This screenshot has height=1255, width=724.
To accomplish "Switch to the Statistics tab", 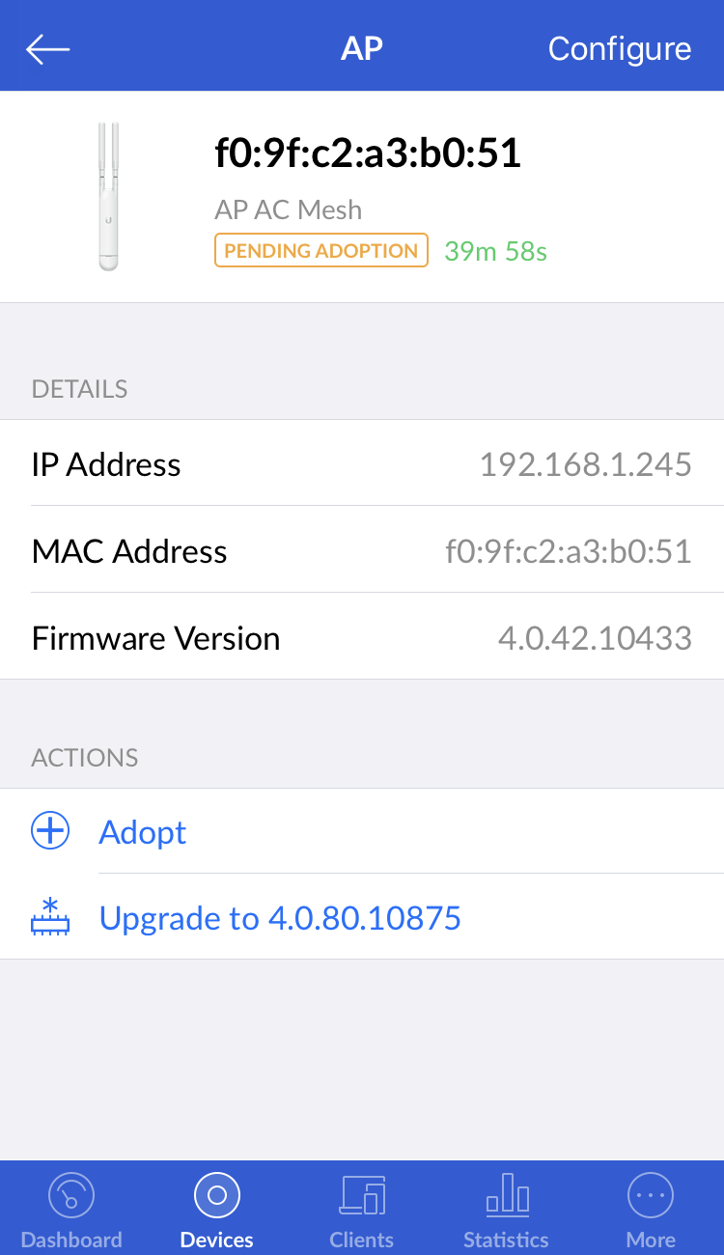I will (506, 1210).
